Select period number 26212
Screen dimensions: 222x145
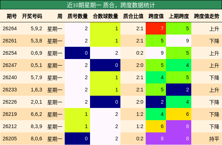(x=10, y=126)
